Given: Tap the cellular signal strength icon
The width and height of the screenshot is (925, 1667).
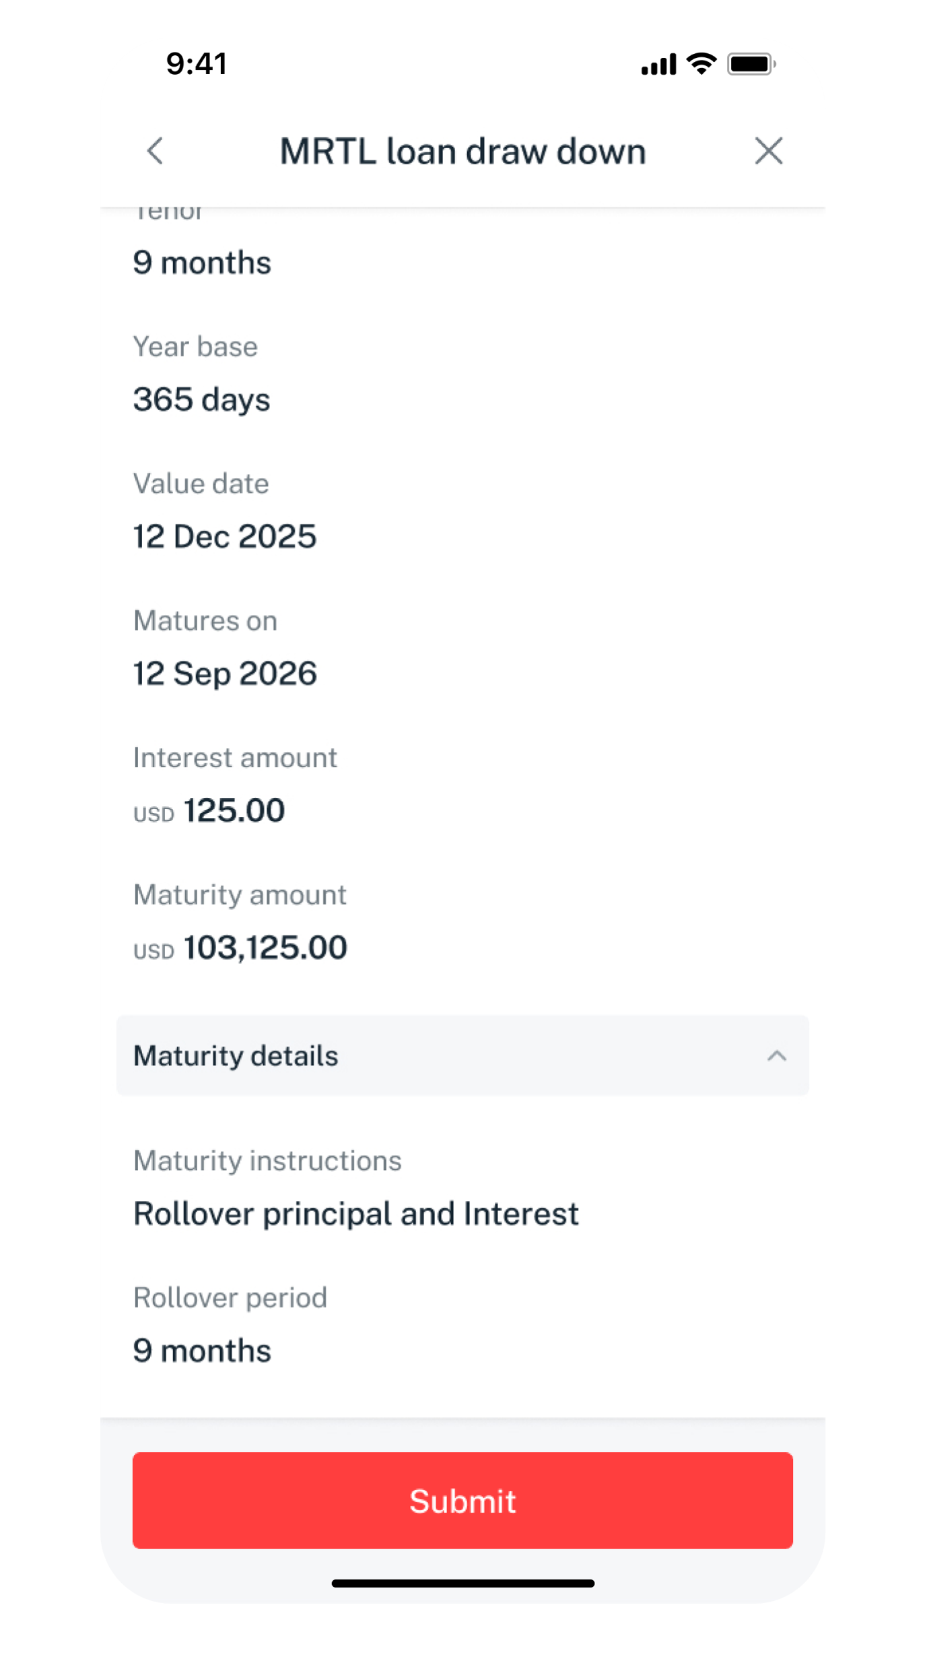Looking at the screenshot, I should [658, 65].
